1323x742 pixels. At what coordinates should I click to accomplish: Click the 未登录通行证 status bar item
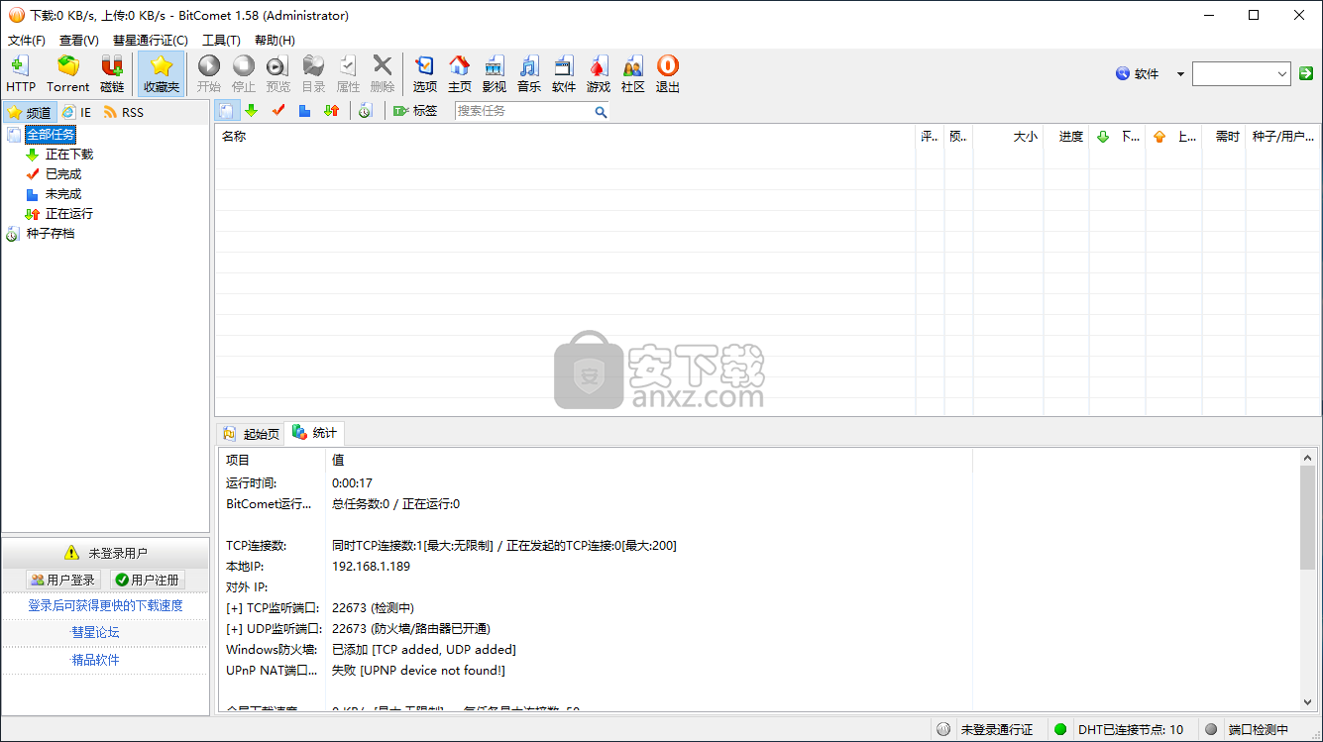pos(985,730)
